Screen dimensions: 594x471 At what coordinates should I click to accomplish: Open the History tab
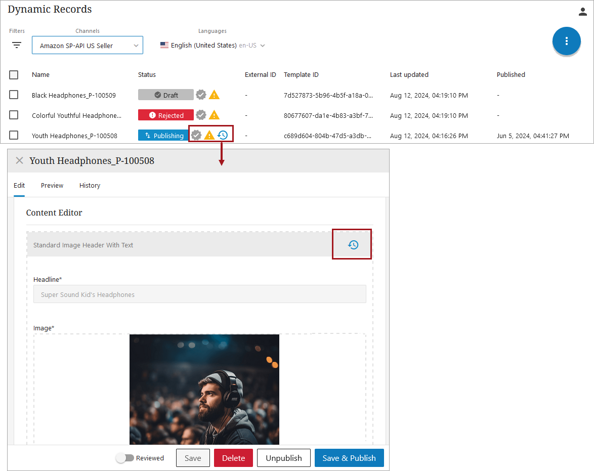[90, 186]
